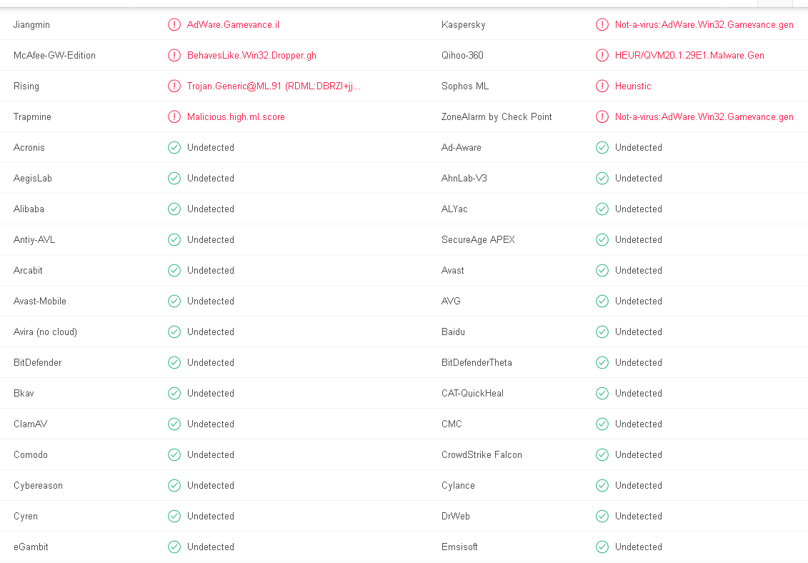Image resolution: width=808 pixels, height=563 pixels.
Task: Click the green check icon for Emsisoft
Action: (602, 547)
